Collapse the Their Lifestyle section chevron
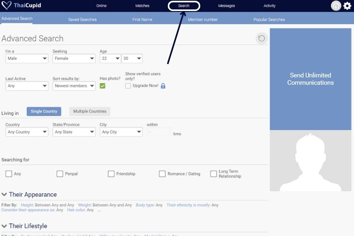This screenshot has width=354, height=236. 4,226
